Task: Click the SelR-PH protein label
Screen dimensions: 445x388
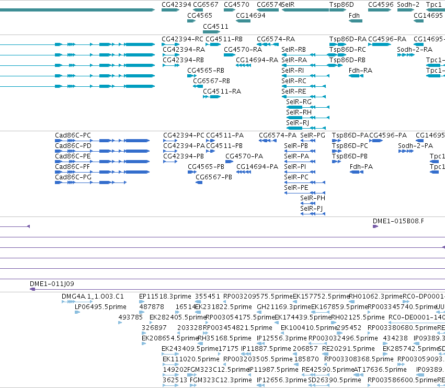Action: tap(313, 198)
